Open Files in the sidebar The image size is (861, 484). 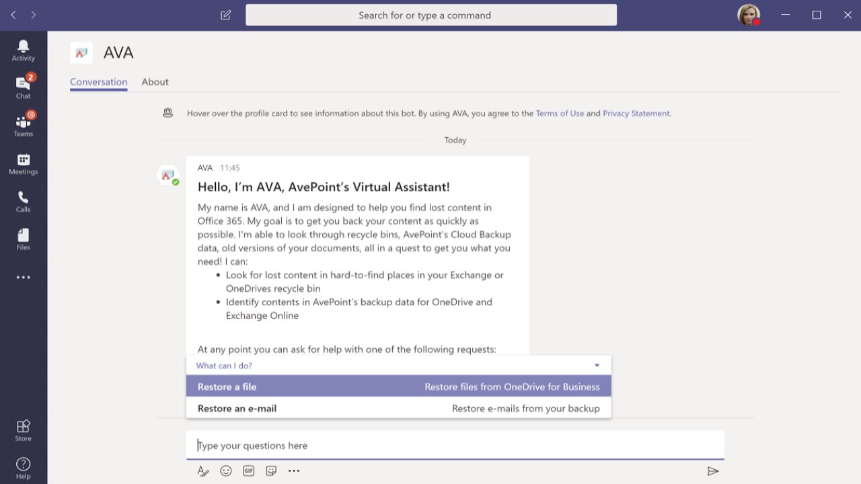tap(24, 239)
